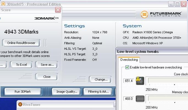The height and width of the screenshot is (110, 188).
Task: Click the Low-level system tweaks title bar
Action: pos(152,51)
